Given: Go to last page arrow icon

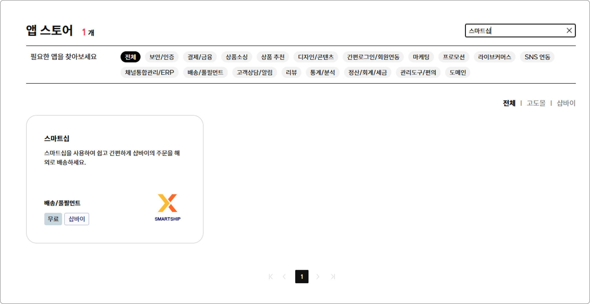Looking at the screenshot, I should tap(333, 276).
